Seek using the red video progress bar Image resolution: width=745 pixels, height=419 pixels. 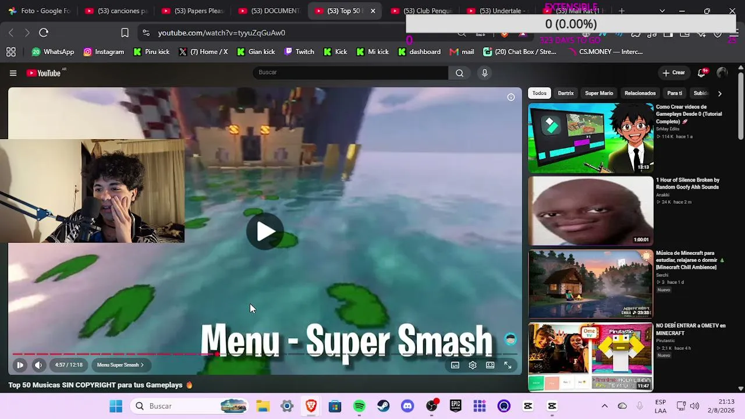point(265,354)
